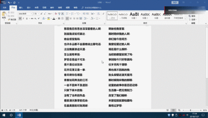The height and width of the screenshot is (118, 208).
Task: Open the font name dropdown
Action: pyautogui.click(x=31, y=14)
